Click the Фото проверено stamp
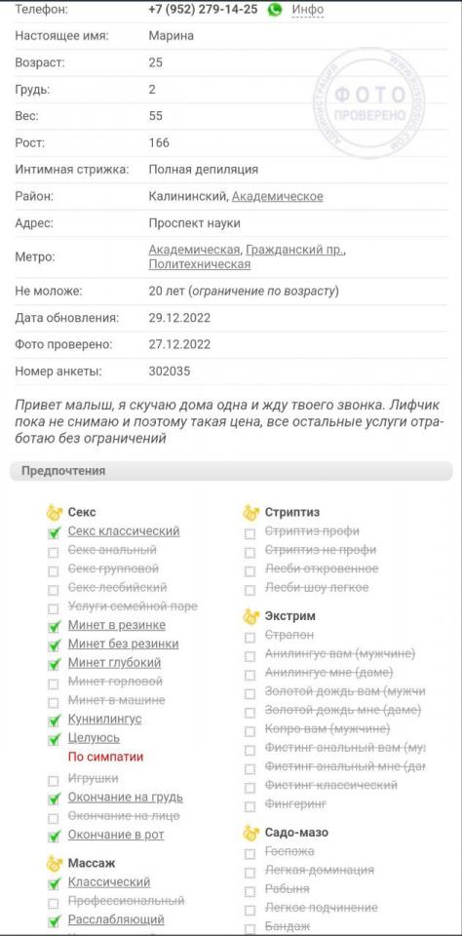462x936 pixels. 369,103
